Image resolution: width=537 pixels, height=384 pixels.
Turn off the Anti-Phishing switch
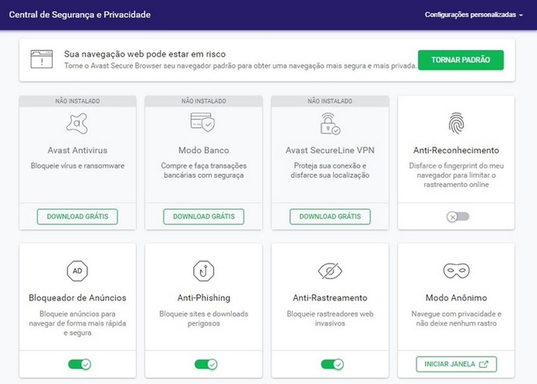pyautogui.click(x=205, y=364)
